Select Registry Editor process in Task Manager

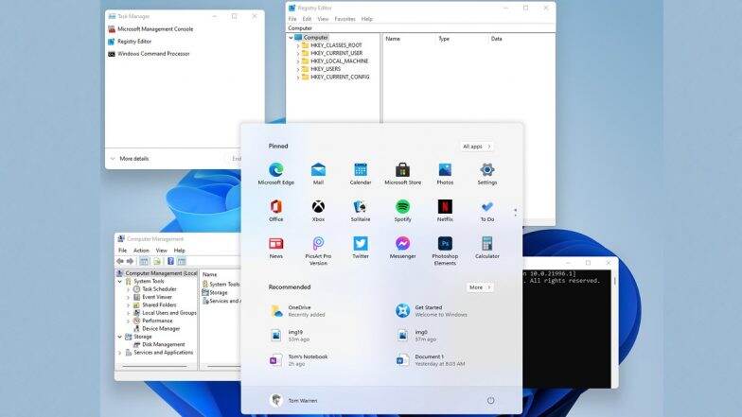[x=131, y=42]
